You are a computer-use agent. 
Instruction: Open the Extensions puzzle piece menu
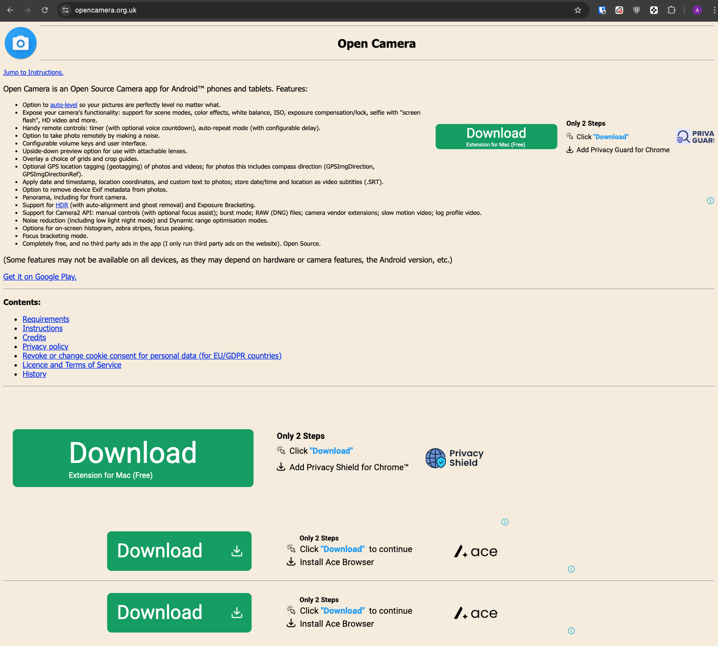[x=671, y=10]
